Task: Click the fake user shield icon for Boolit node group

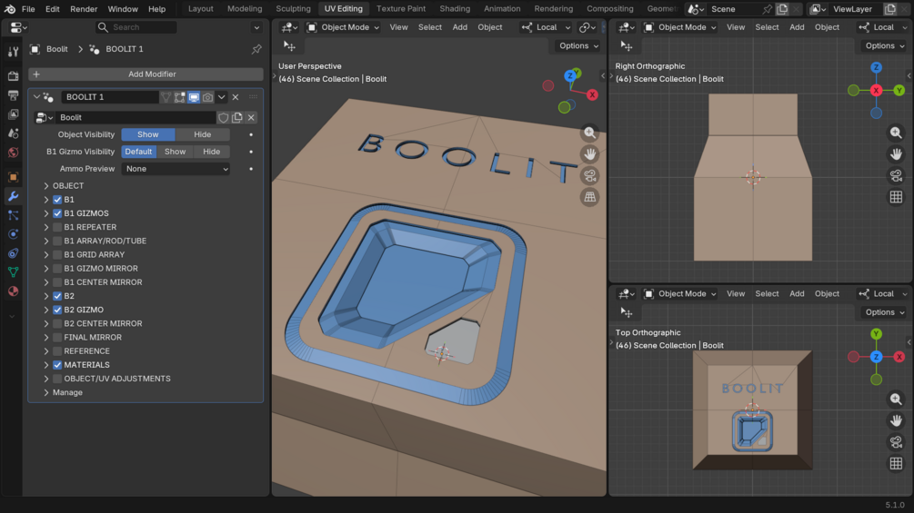Action: point(223,117)
